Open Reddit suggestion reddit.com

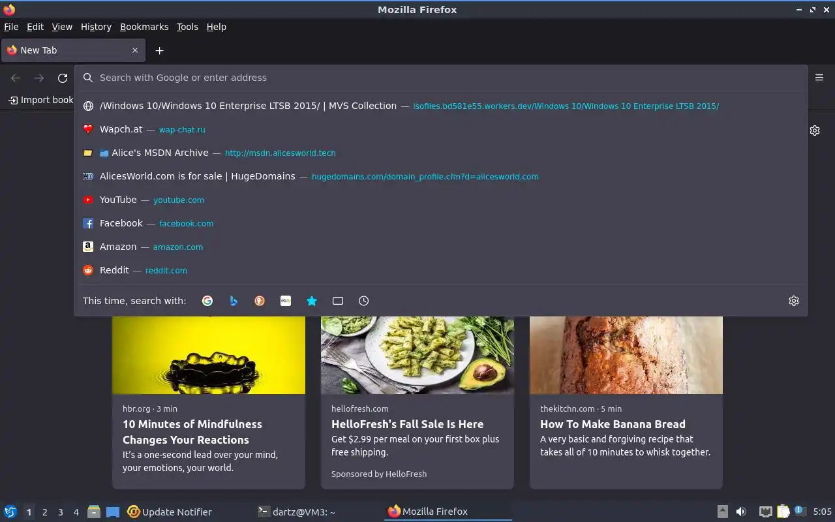[x=441, y=270]
